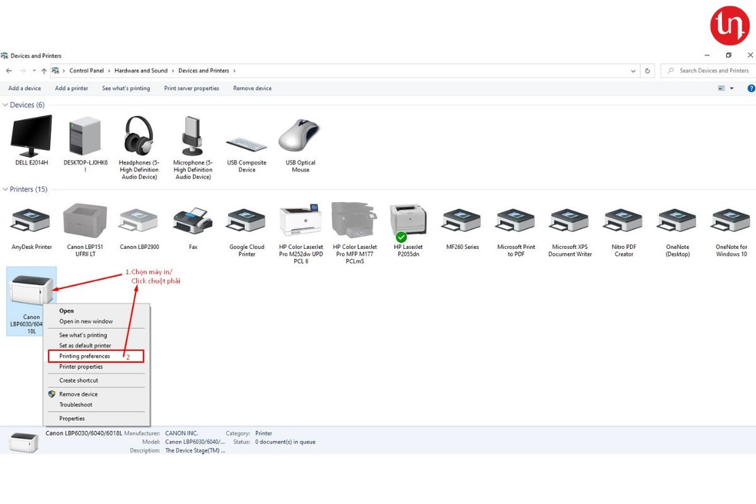Select the Headphones High Definition Audio device
756x504 pixels.
pos(139,147)
